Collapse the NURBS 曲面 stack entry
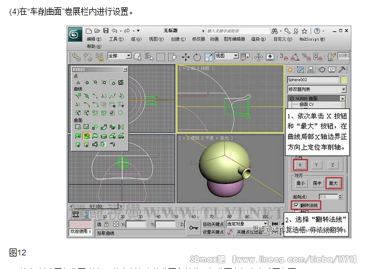373x269 pixels. click(x=292, y=98)
